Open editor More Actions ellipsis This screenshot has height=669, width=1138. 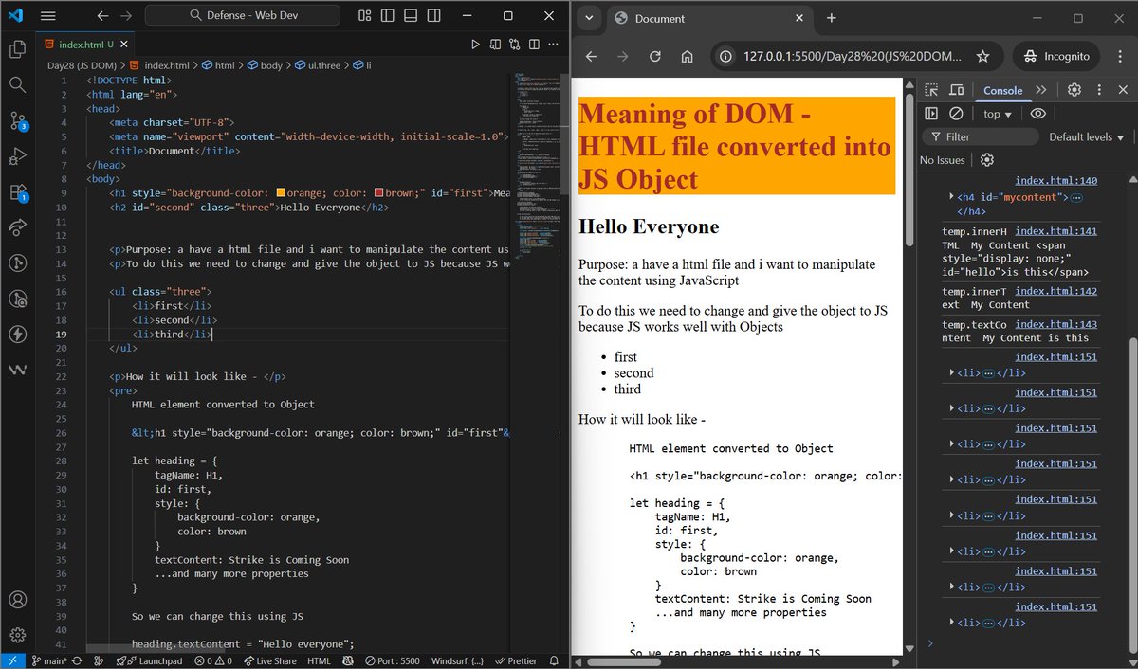click(x=551, y=44)
